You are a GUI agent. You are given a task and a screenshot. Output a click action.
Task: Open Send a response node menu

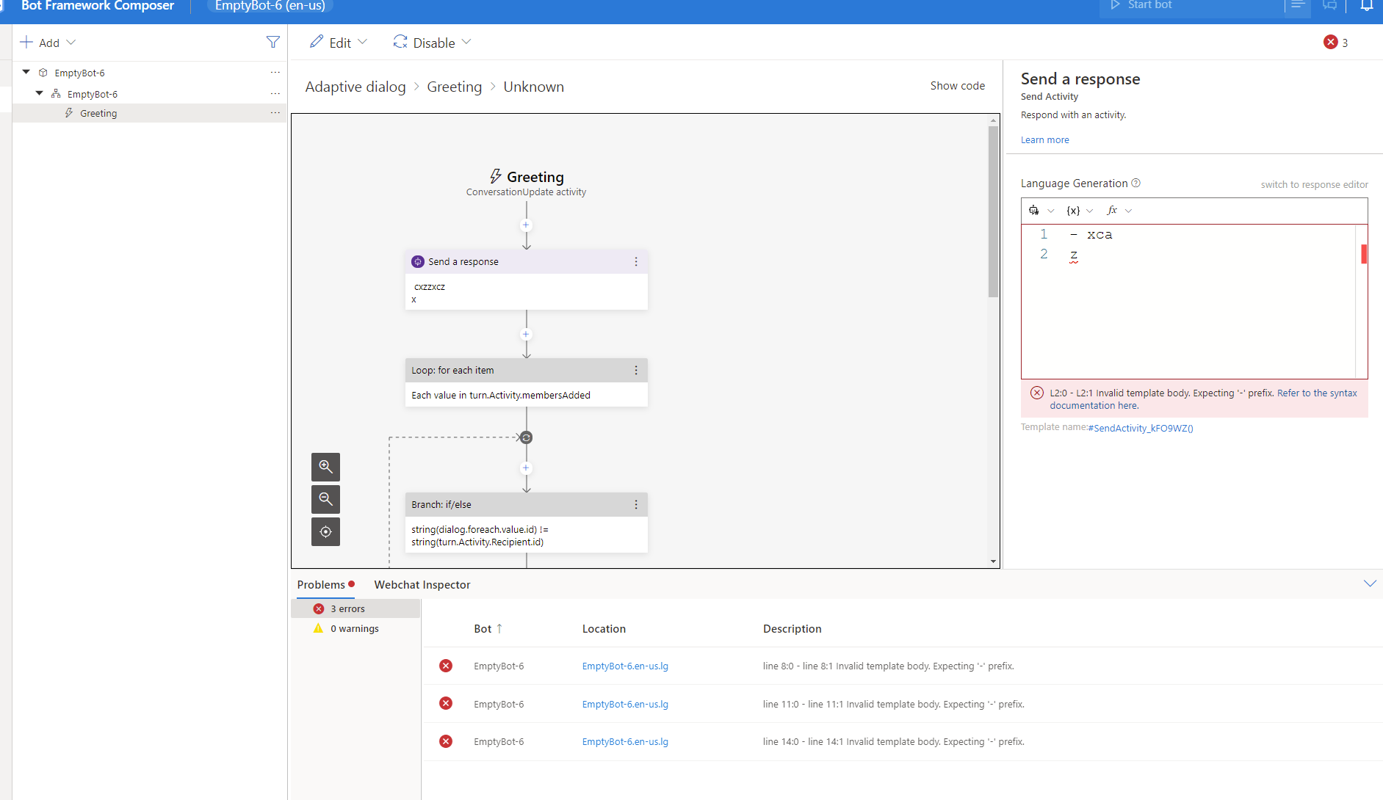636,262
